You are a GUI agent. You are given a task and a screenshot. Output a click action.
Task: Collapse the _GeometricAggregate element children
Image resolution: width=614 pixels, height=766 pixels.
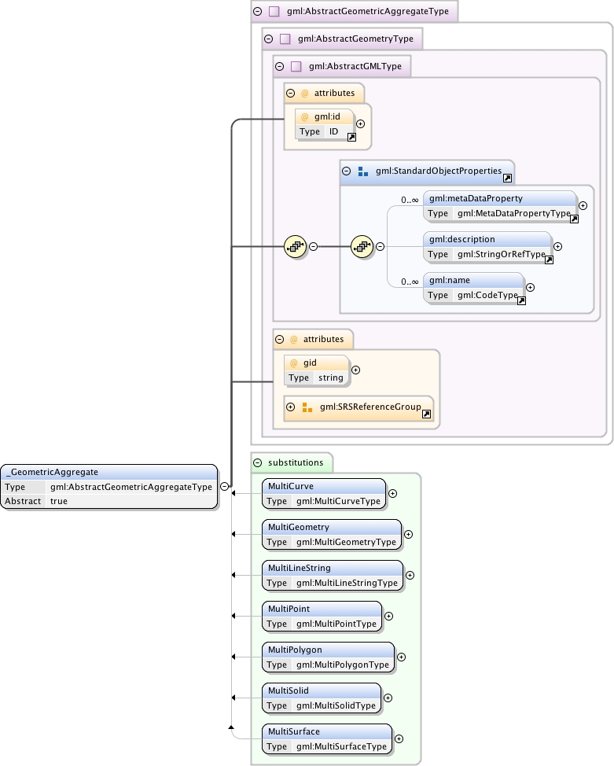(224, 486)
